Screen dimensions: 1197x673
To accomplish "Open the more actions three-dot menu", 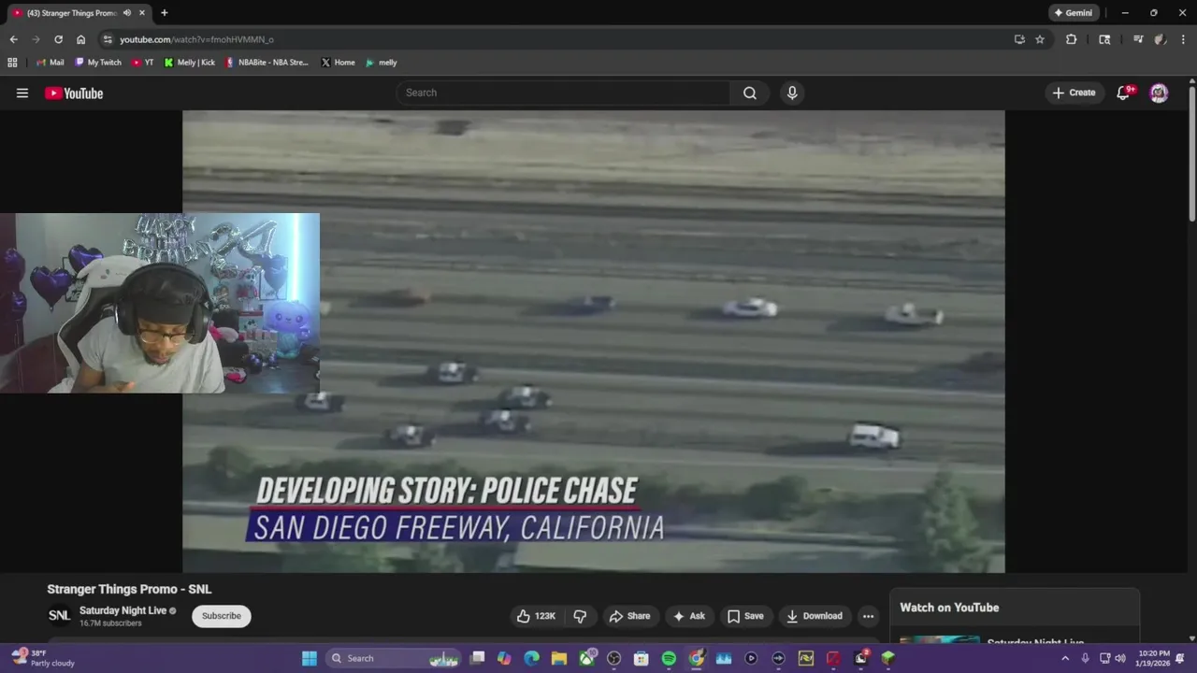I will 868,616.
